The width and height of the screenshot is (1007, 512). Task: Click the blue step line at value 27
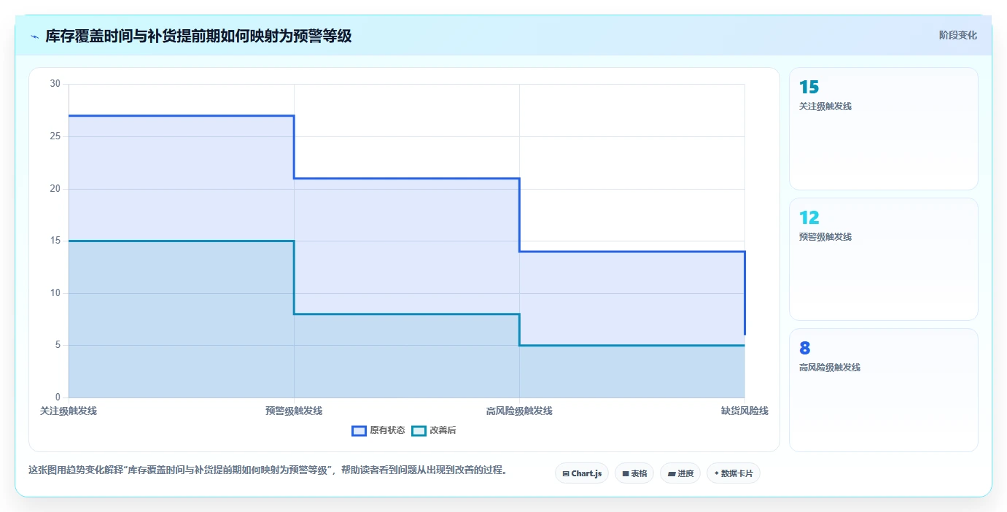click(182, 115)
